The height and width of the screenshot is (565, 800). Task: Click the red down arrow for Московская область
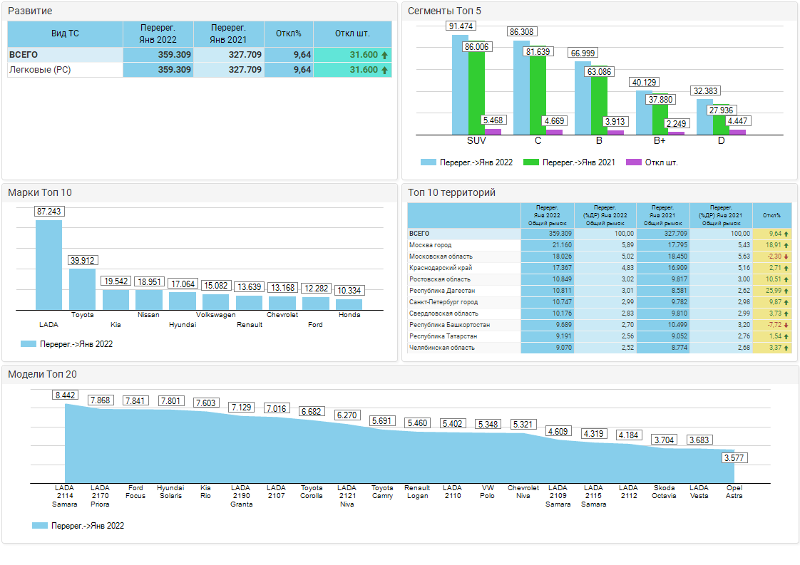(x=786, y=256)
